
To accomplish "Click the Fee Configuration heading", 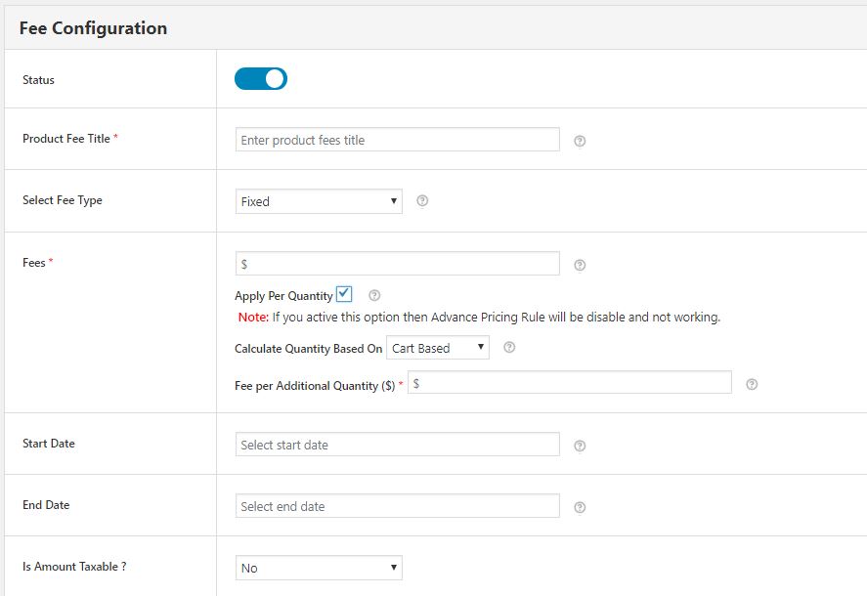I will tap(93, 28).
